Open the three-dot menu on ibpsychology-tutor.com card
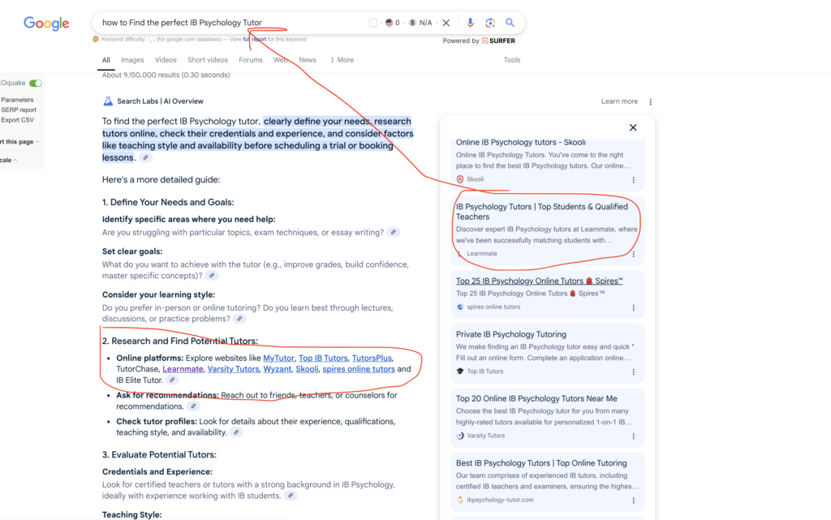The height and width of the screenshot is (520, 831). tap(633, 501)
